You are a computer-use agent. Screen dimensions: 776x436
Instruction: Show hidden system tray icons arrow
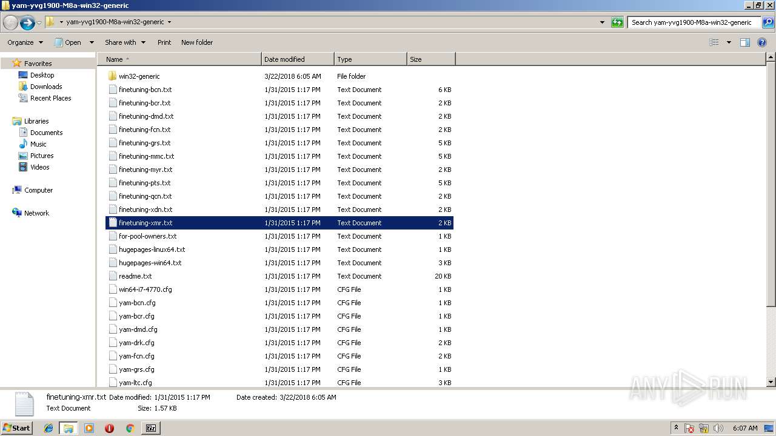676,428
